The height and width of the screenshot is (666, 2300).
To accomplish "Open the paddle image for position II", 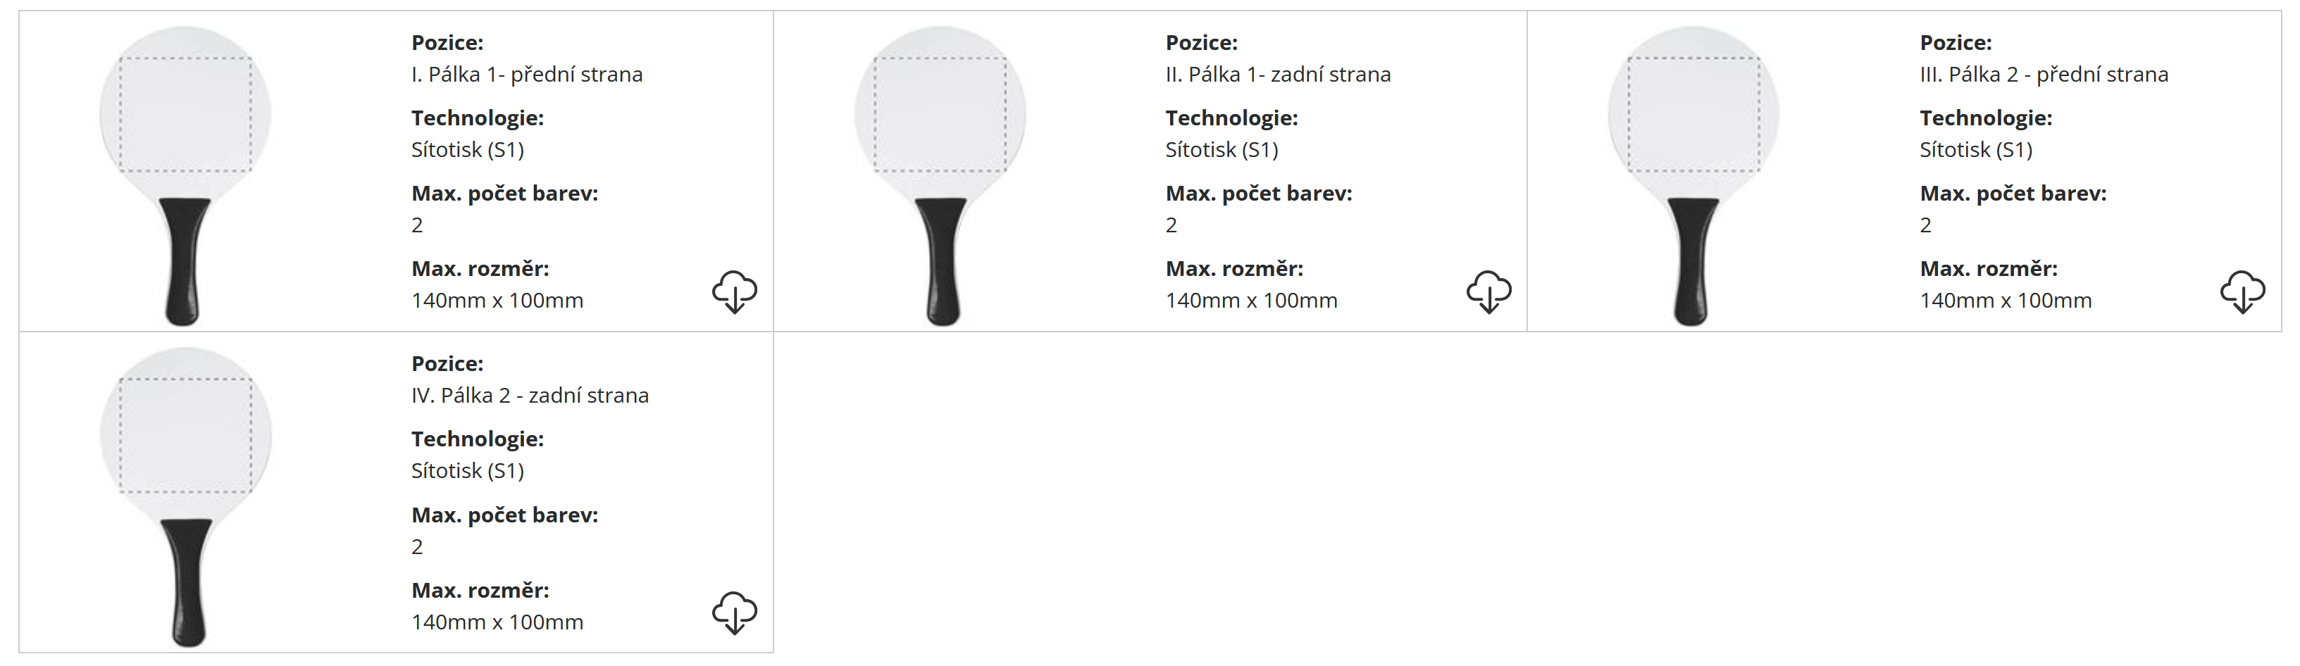I will 940,175.
